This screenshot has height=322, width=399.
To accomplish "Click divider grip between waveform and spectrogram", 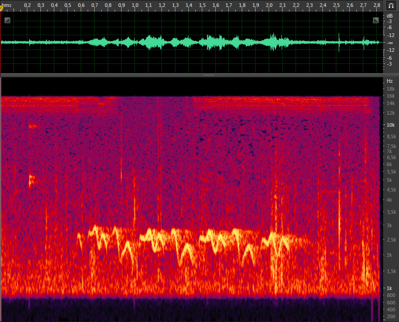I will [208, 75].
